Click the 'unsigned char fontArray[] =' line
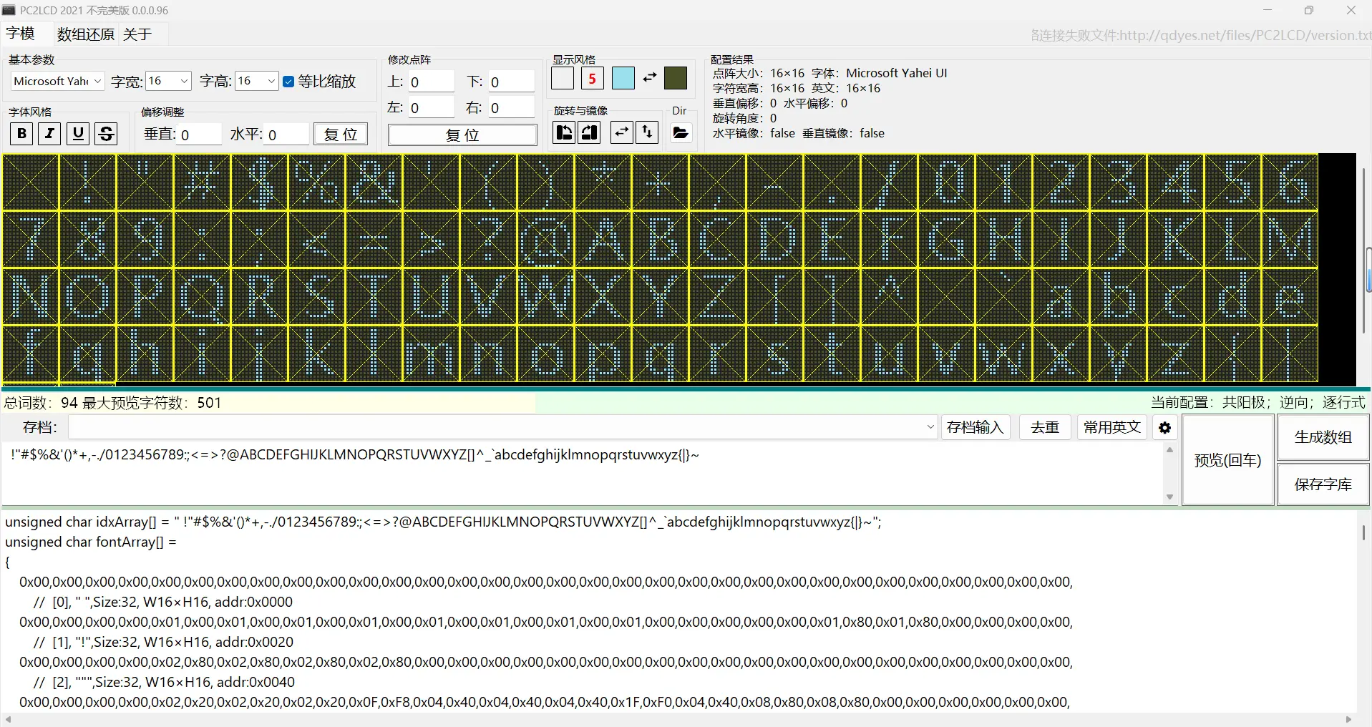Image resolution: width=1372 pixels, height=727 pixels. (x=91, y=542)
